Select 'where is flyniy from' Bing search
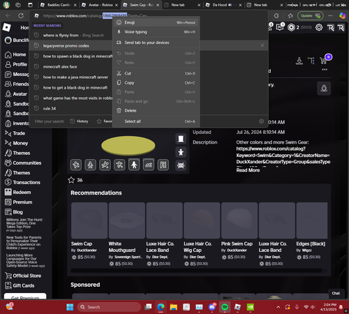Screen dimensions: 349x314 point(73,36)
